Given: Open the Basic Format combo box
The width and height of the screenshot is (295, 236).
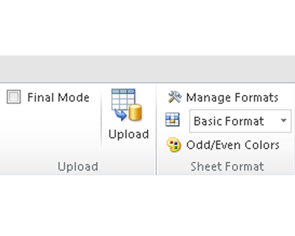Looking at the screenshot, I should click(240, 121).
